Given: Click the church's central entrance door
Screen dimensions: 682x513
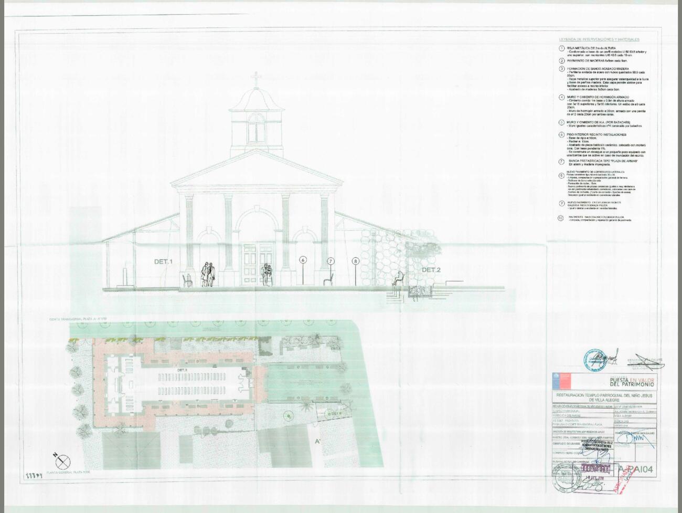Looking at the screenshot, I should pyautogui.click(x=257, y=265).
